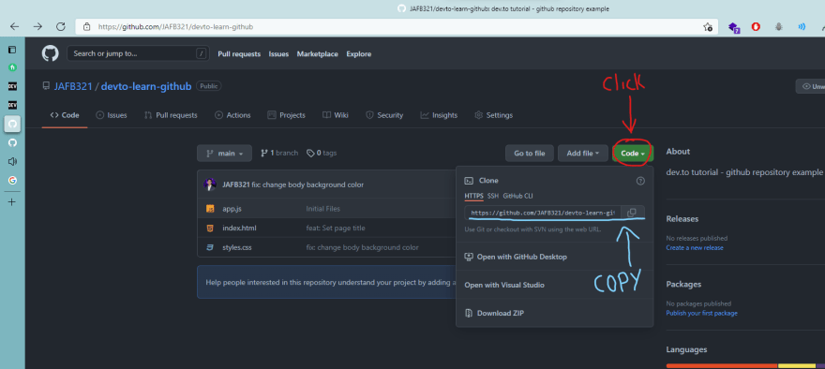Select the SSH clone tab
825x369 pixels.
492,196
